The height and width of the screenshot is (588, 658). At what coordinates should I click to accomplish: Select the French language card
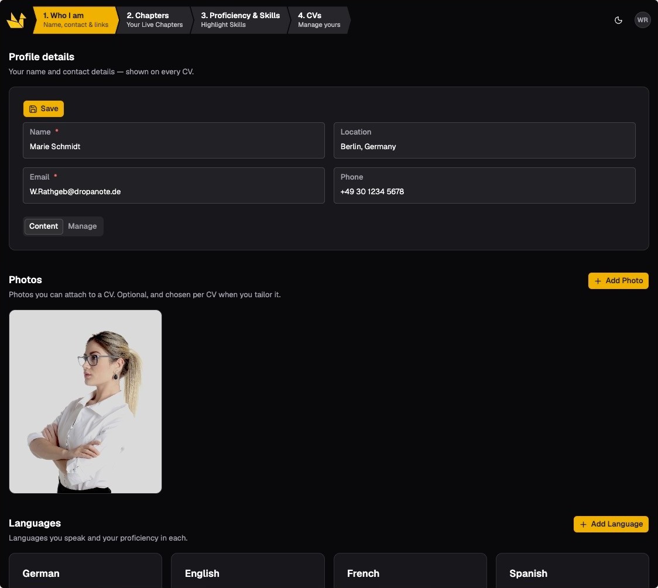coord(410,570)
